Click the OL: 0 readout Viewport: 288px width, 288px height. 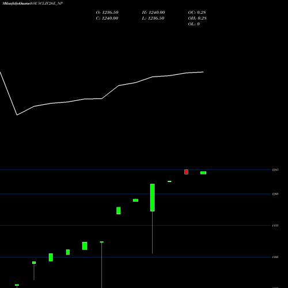[x=194, y=24]
